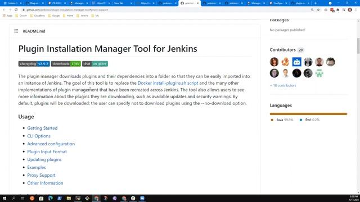Click the changelog v2.9.2 badge
The height and width of the screenshot is (202, 360).
point(34,63)
